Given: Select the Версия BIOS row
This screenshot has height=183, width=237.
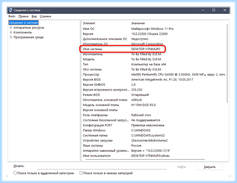Looking at the screenshot, I should tap(154, 79).
